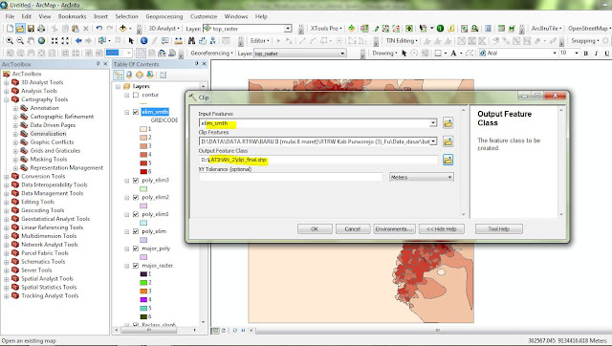Open the Input Features dropdown arrow
This screenshot has width=612, height=346.
(x=433, y=123)
